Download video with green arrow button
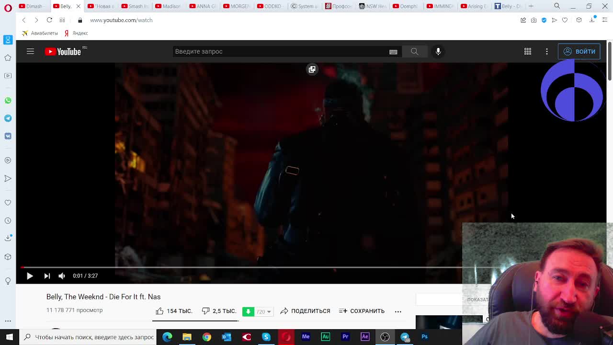 point(248,311)
